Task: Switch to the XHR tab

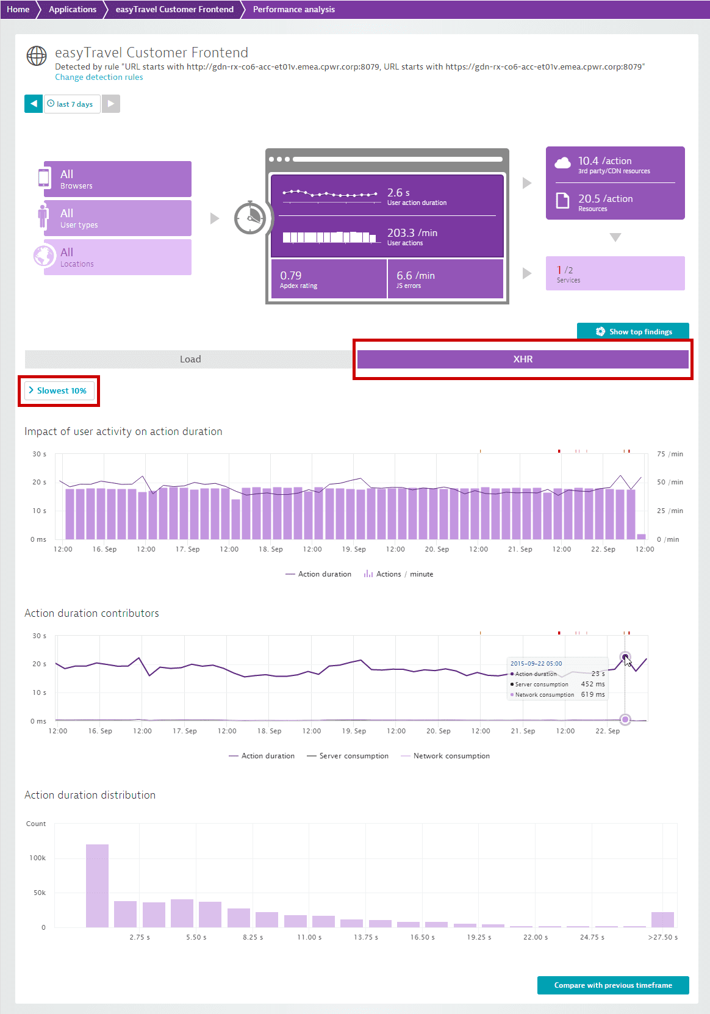Action: coord(523,359)
